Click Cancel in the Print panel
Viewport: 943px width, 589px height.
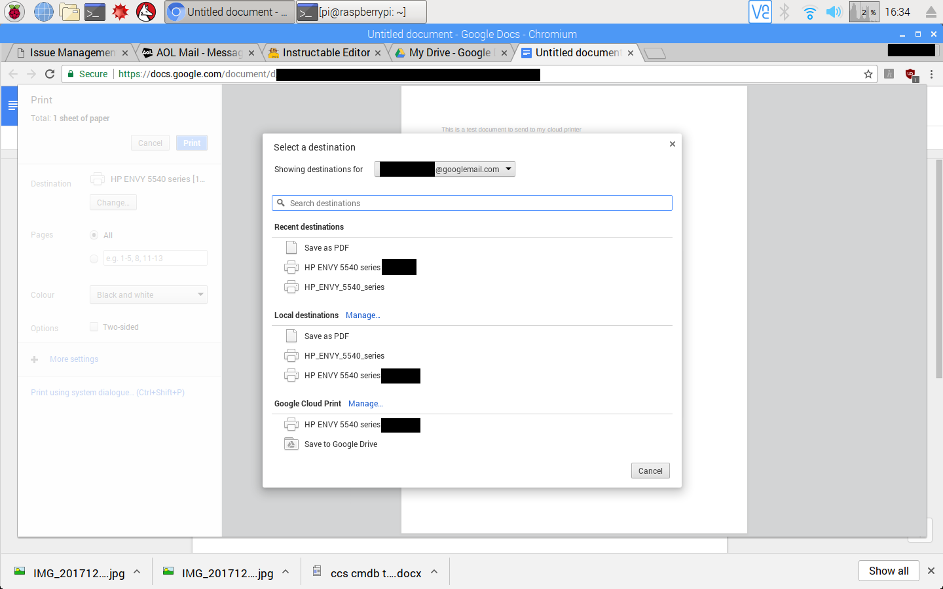click(x=150, y=143)
